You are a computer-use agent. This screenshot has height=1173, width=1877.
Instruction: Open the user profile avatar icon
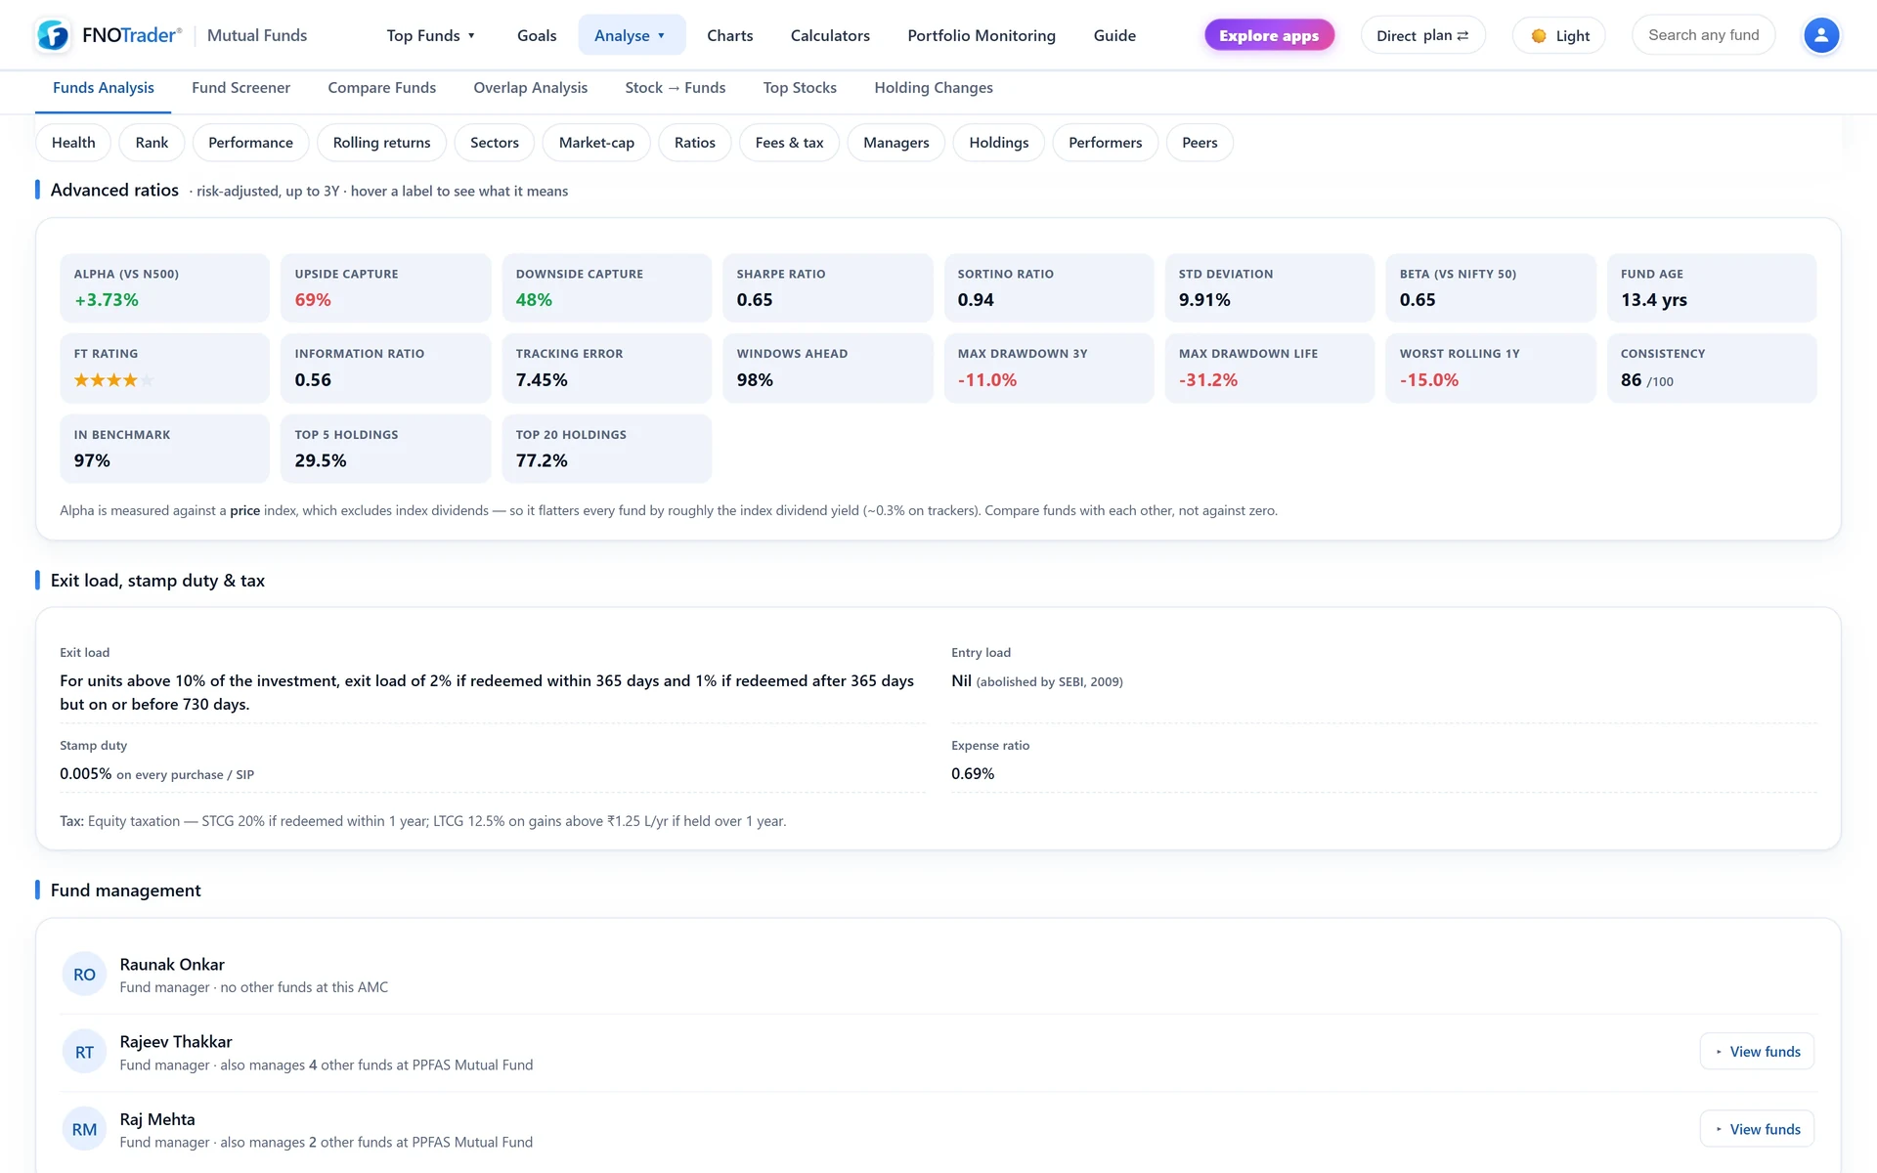[1820, 35]
